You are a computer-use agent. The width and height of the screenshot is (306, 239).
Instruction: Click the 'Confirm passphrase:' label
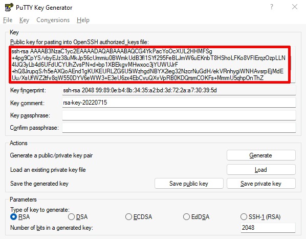(x=34, y=128)
